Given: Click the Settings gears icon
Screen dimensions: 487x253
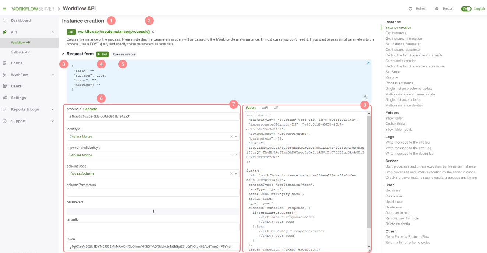Looking at the screenshot, I should [x=4, y=98].
